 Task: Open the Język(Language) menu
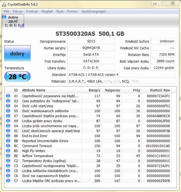94,11
